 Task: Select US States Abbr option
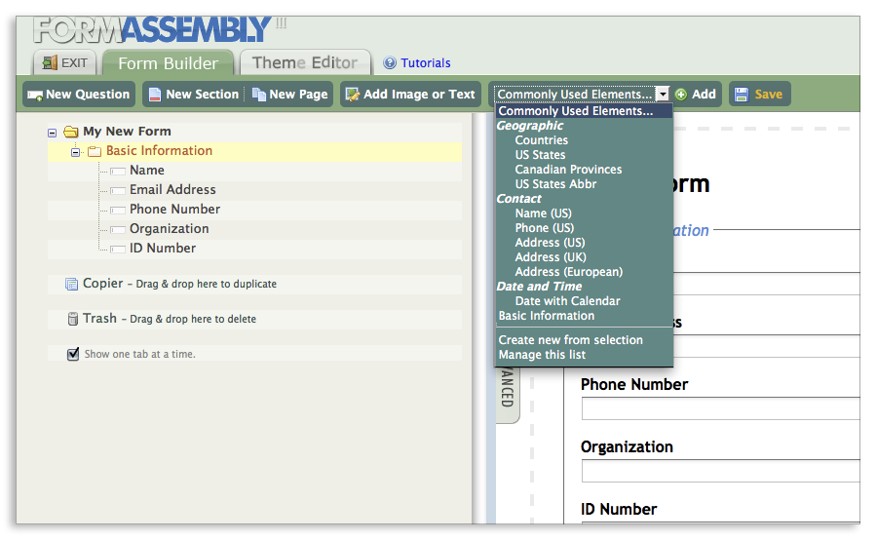pyautogui.click(x=556, y=184)
